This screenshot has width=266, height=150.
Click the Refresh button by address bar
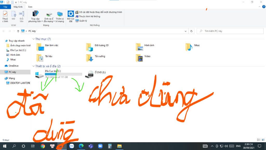point(191,31)
